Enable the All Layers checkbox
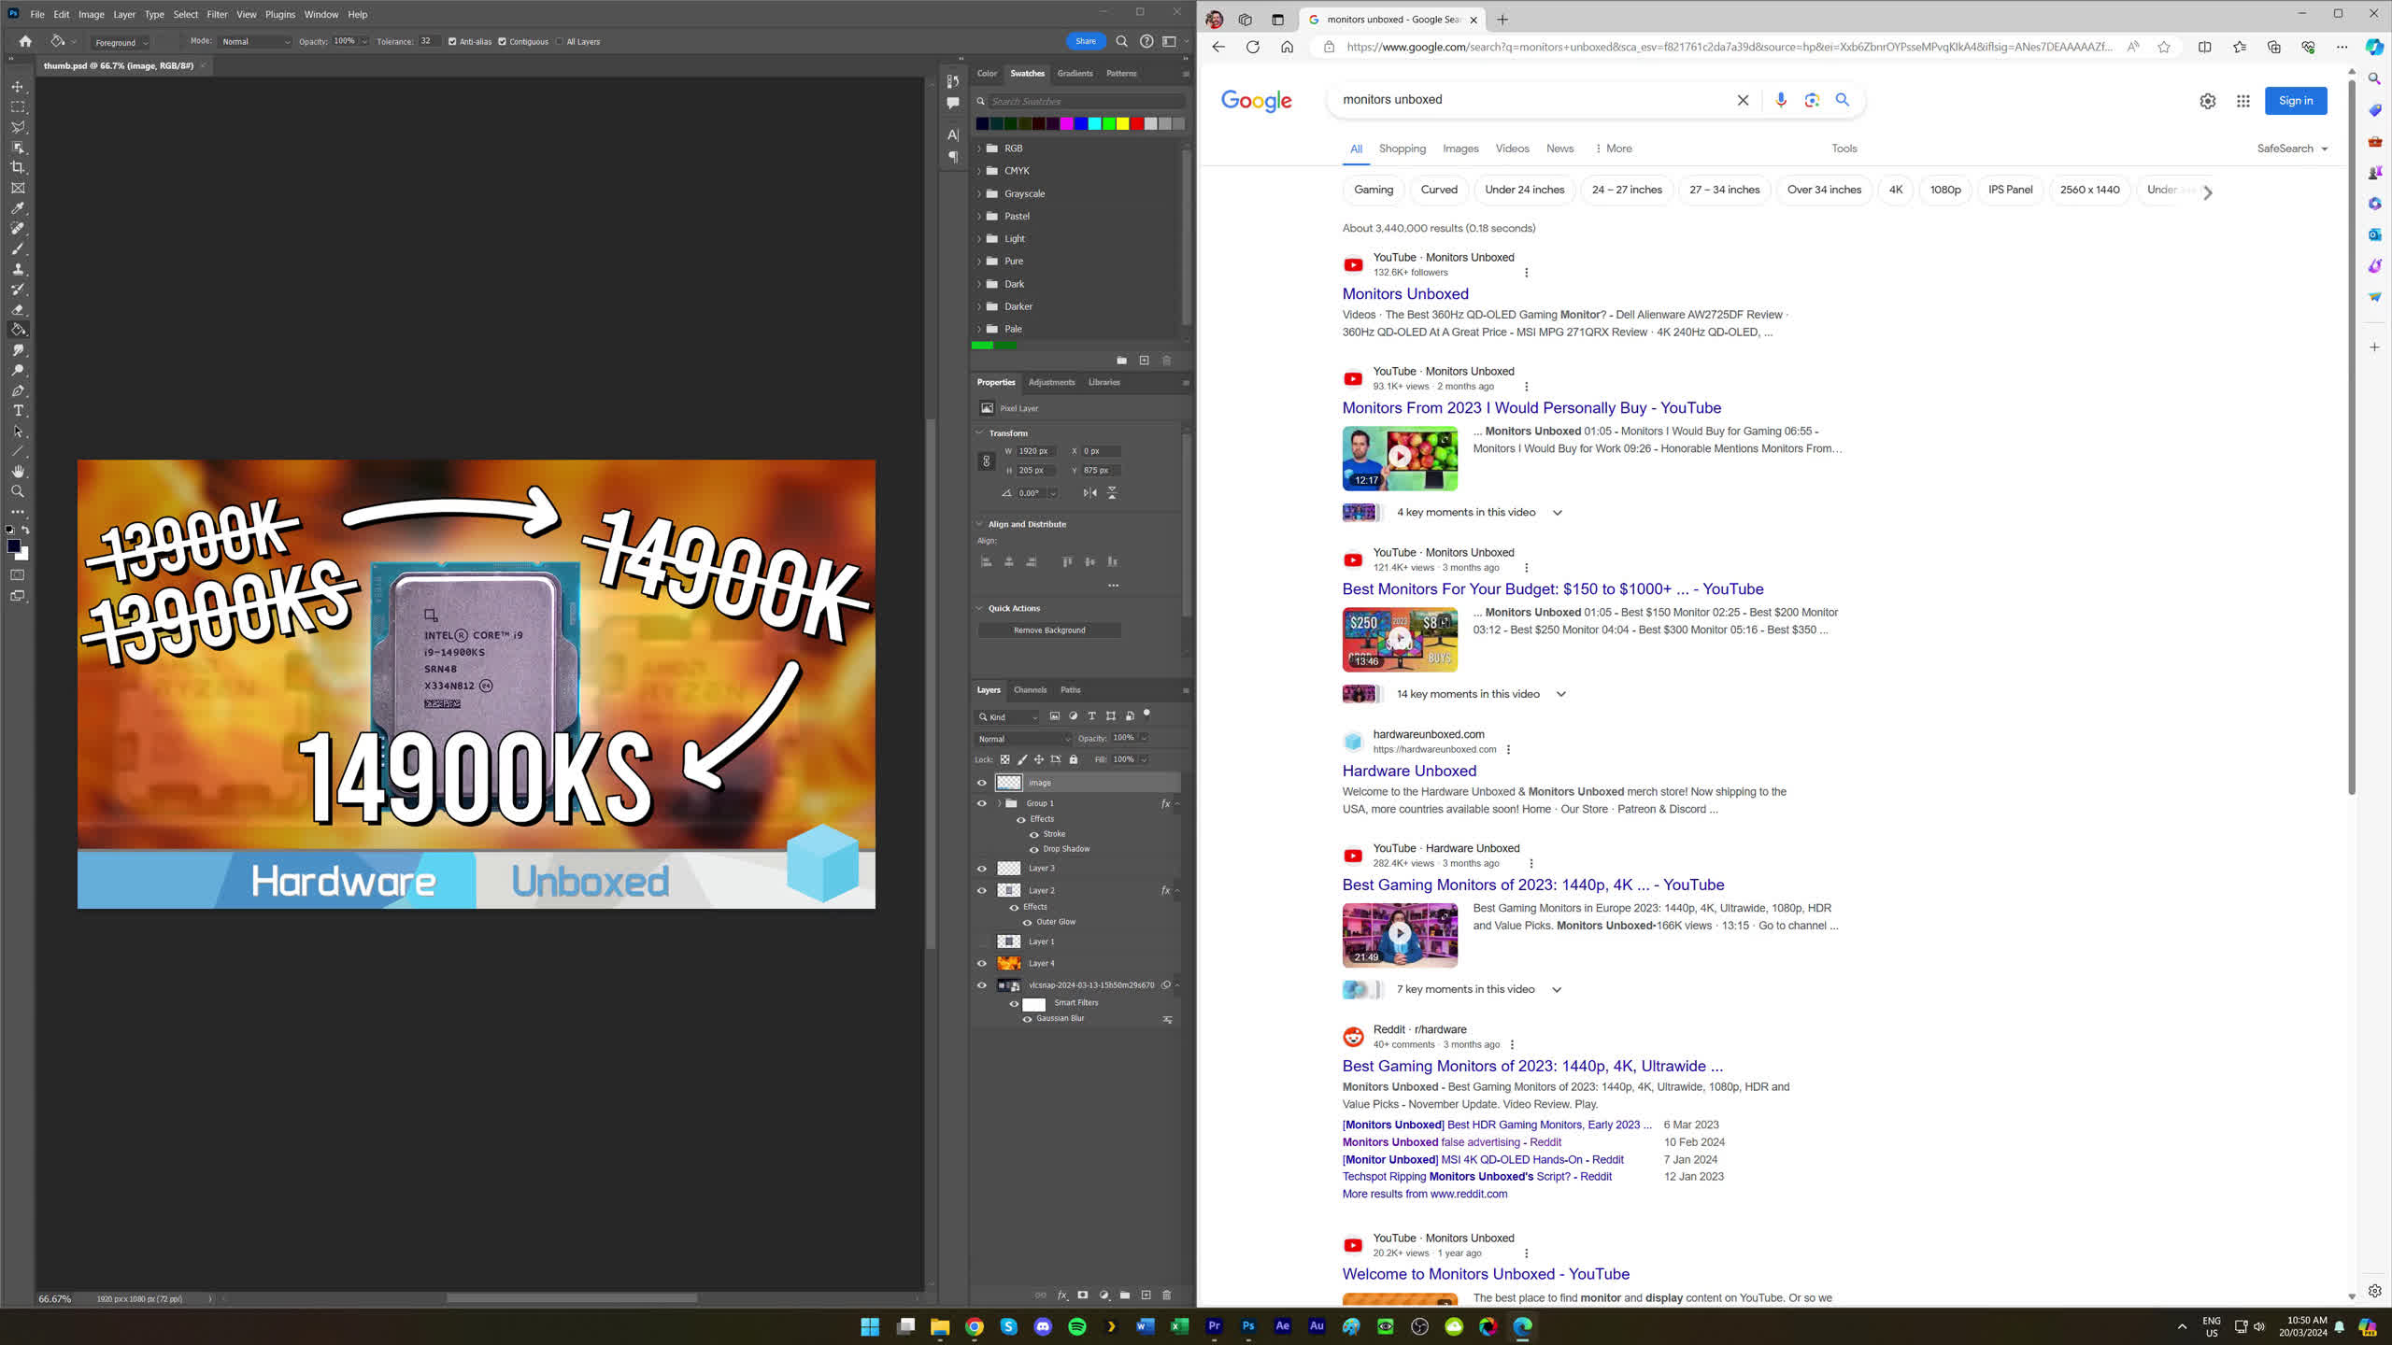Viewport: 2392px width, 1345px height. click(x=560, y=42)
